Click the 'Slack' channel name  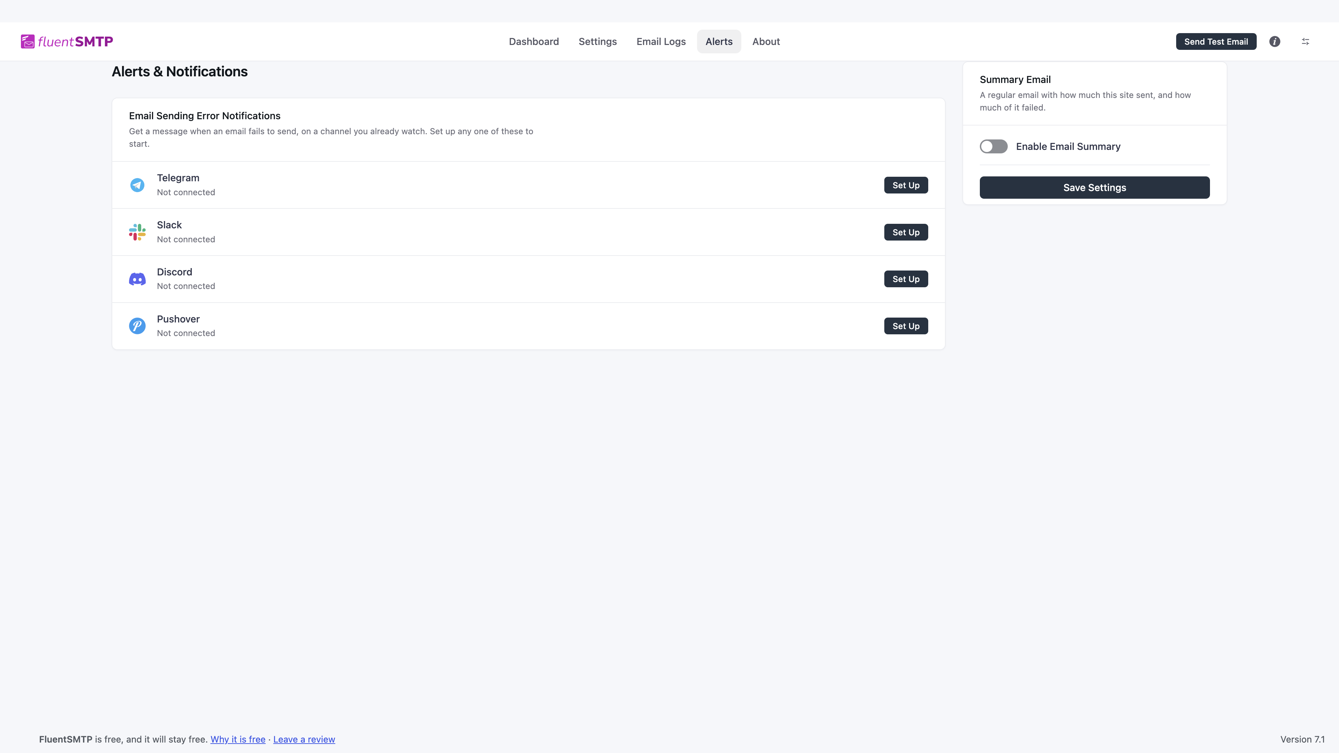(169, 225)
